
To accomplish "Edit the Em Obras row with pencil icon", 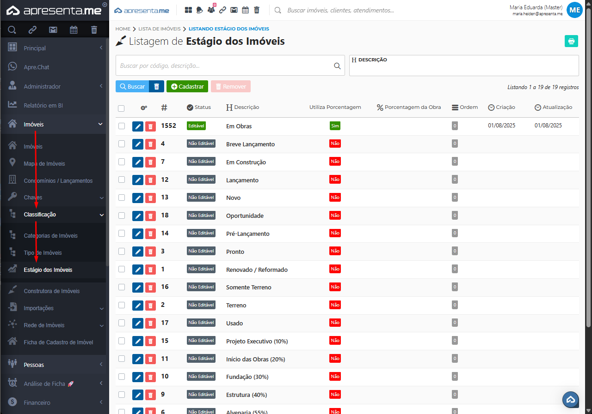I will tap(137, 126).
